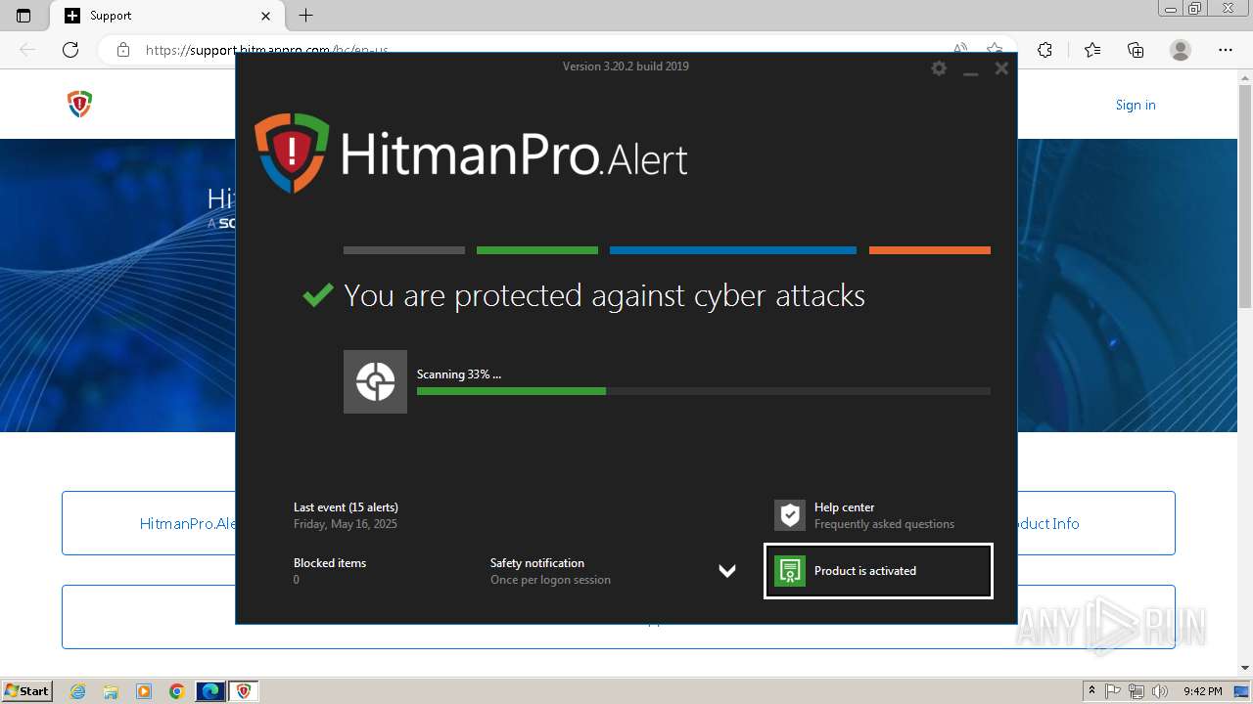Open File Explorer from taskbar
This screenshot has width=1253, height=704.
coord(111,691)
